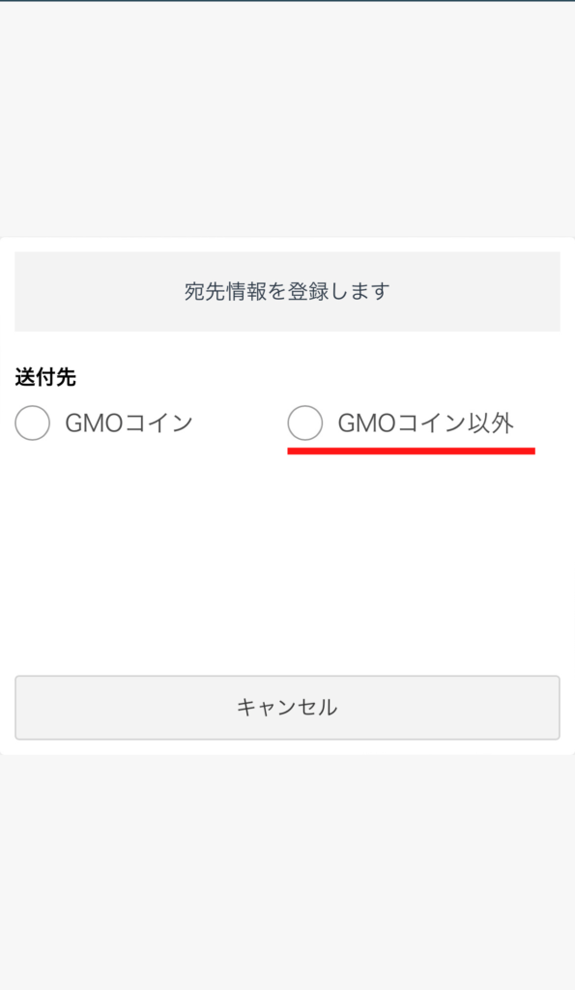This screenshot has height=990, width=575.
Task: Click the GMOコイン以外 label text
Action: point(426,423)
